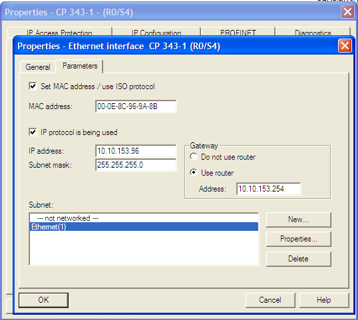Screen dimensions: 358x320
Task: Click the Subnet mask field
Action: coord(136,165)
